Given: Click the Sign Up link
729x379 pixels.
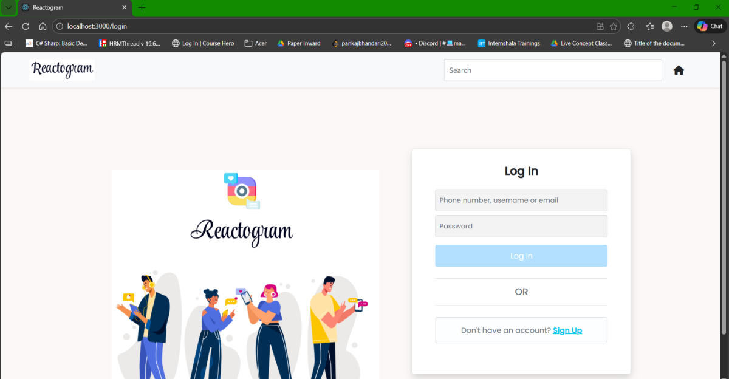Looking at the screenshot, I should [567, 330].
